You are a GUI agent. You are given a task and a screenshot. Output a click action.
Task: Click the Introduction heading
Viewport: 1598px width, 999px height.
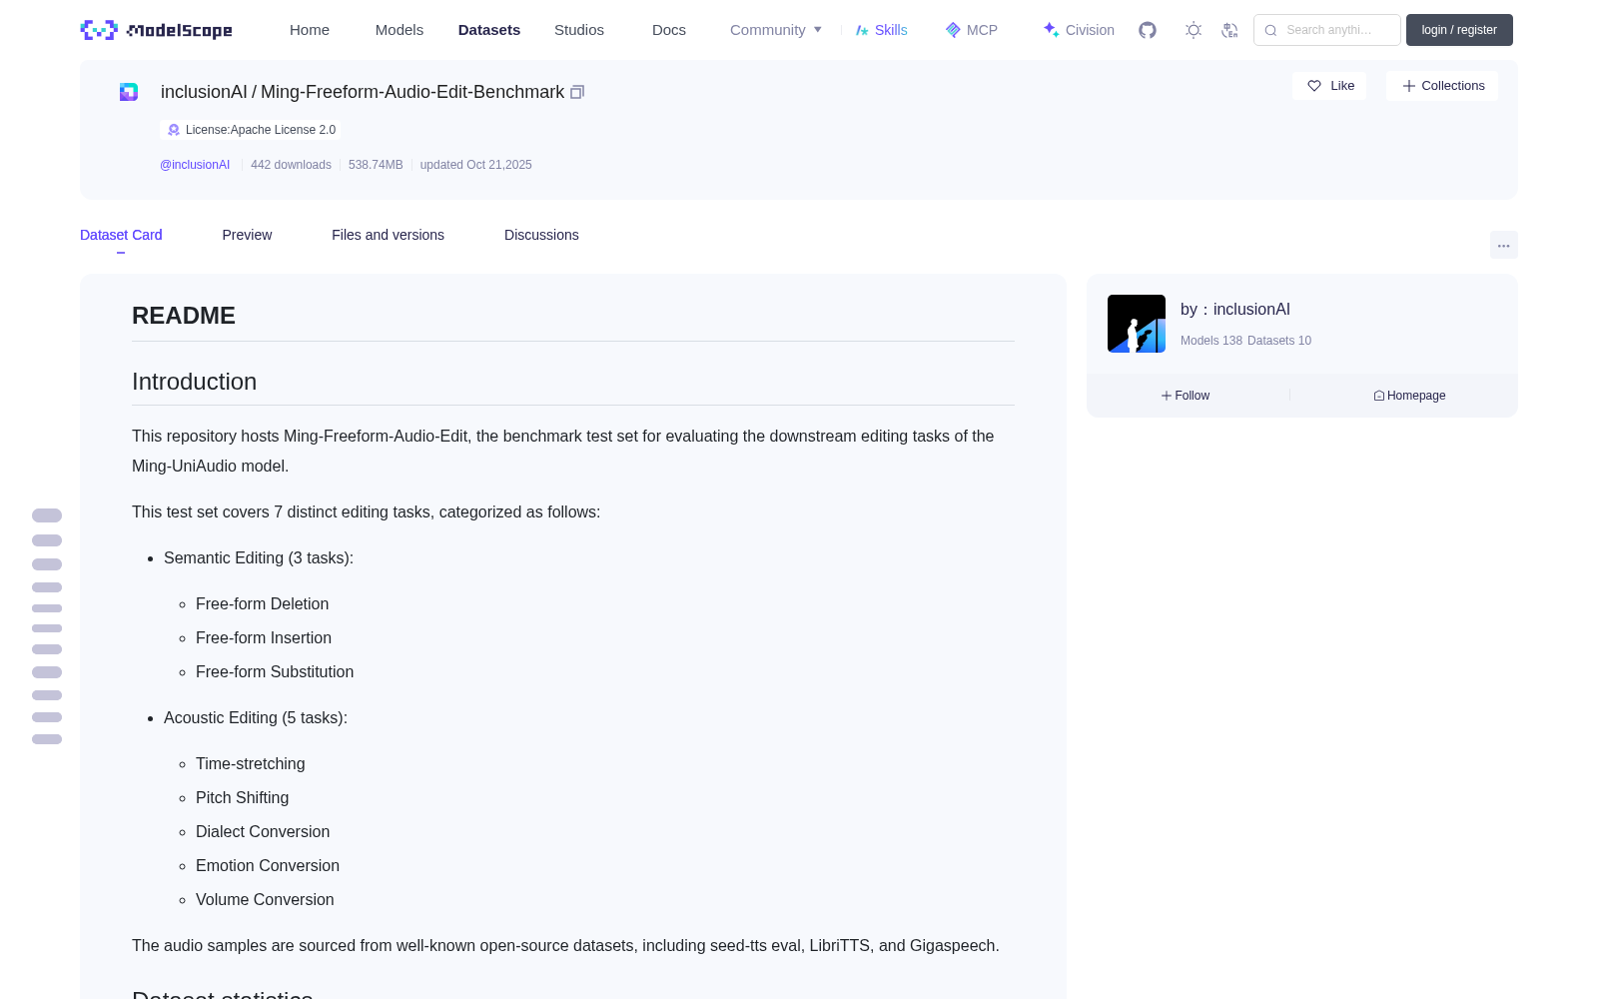point(194,382)
